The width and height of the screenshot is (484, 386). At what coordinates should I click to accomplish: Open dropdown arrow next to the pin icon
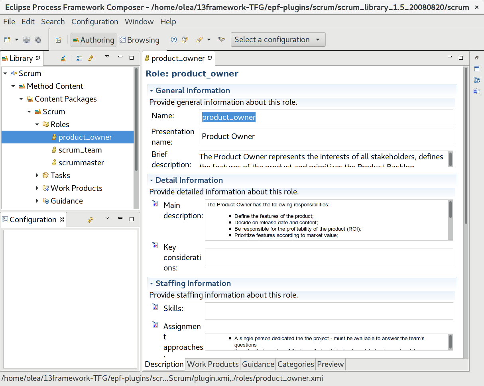point(209,39)
